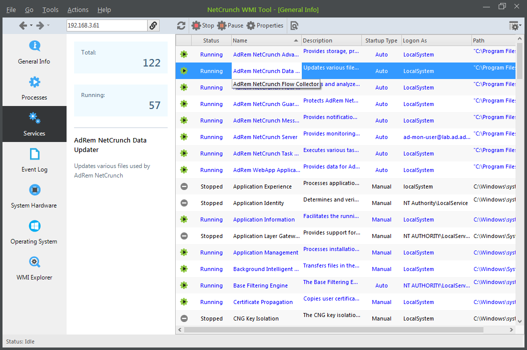Image resolution: width=527 pixels, height=350 pixels.
Task: Sort by the Description column header
Action: (x=331, y=40)
